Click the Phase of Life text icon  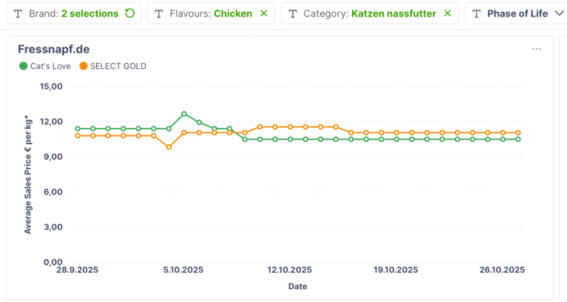(477, 13)
